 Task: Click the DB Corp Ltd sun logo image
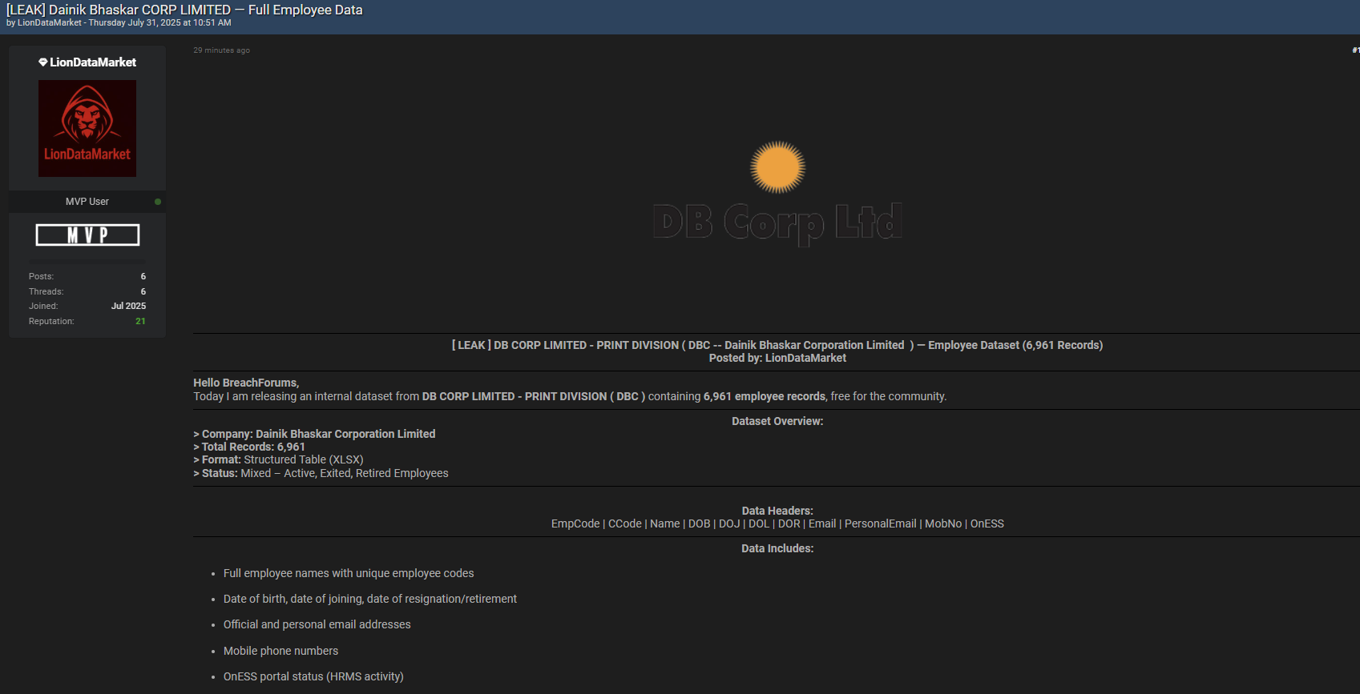777,193
